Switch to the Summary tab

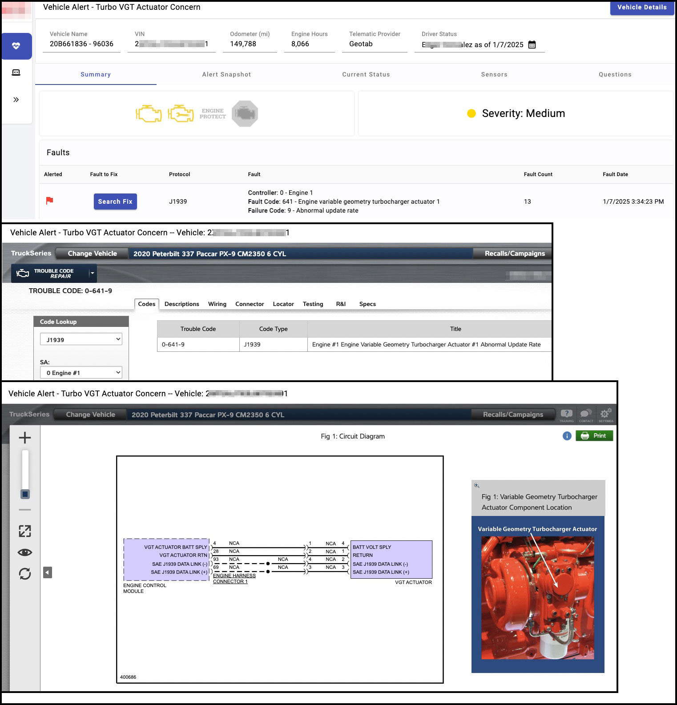(x=96, y=74)
